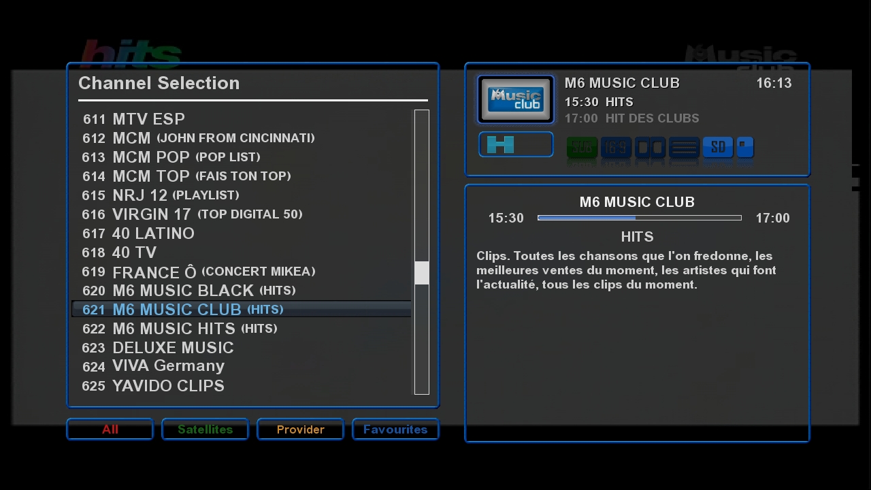Click the 17:00 end time label
The height and width of the screenshot is (490, 871).
coord(772,218)
